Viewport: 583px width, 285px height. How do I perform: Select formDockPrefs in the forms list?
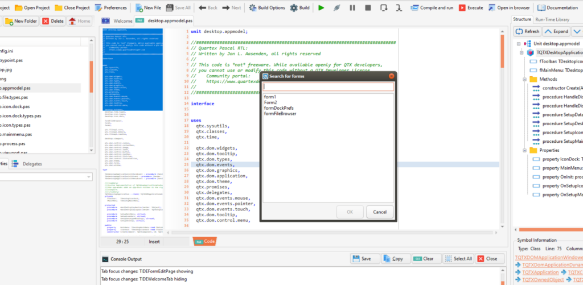(279, 108)
